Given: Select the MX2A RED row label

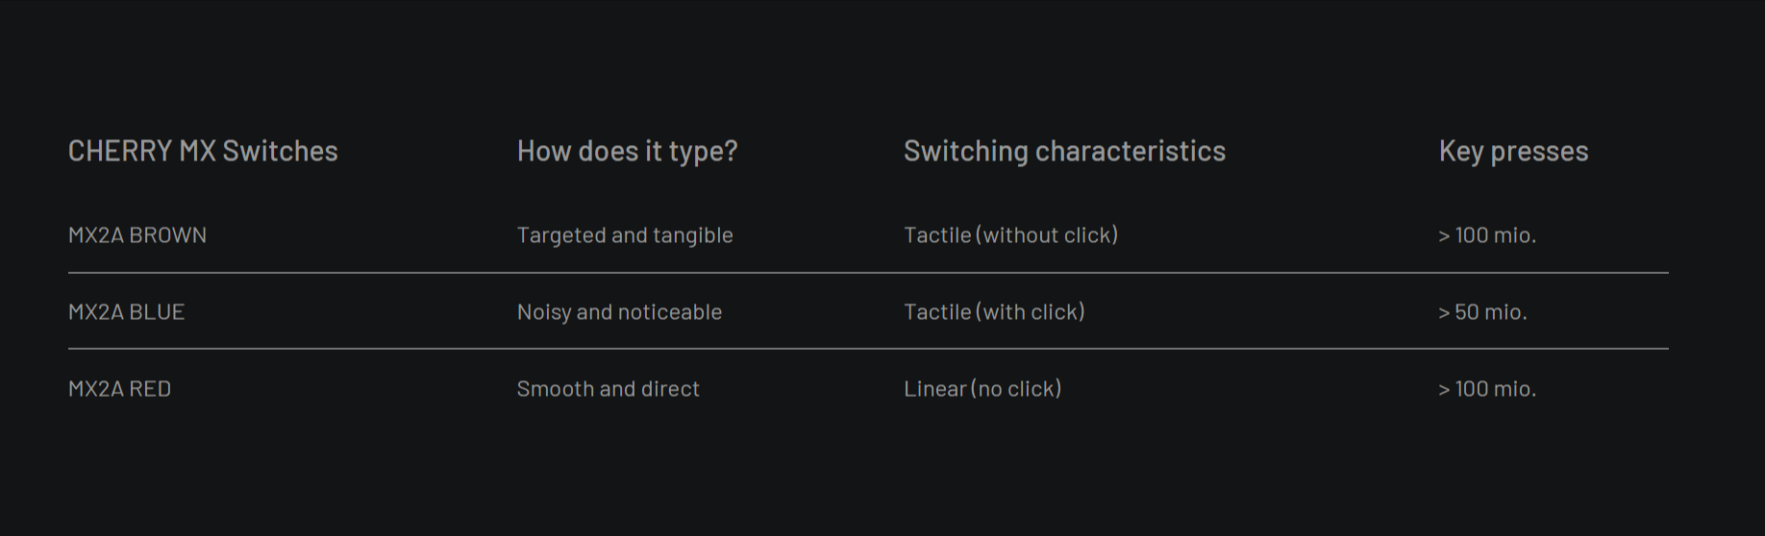Looking at the screenshot, I should pyautogui.click(x=119, y=389).
